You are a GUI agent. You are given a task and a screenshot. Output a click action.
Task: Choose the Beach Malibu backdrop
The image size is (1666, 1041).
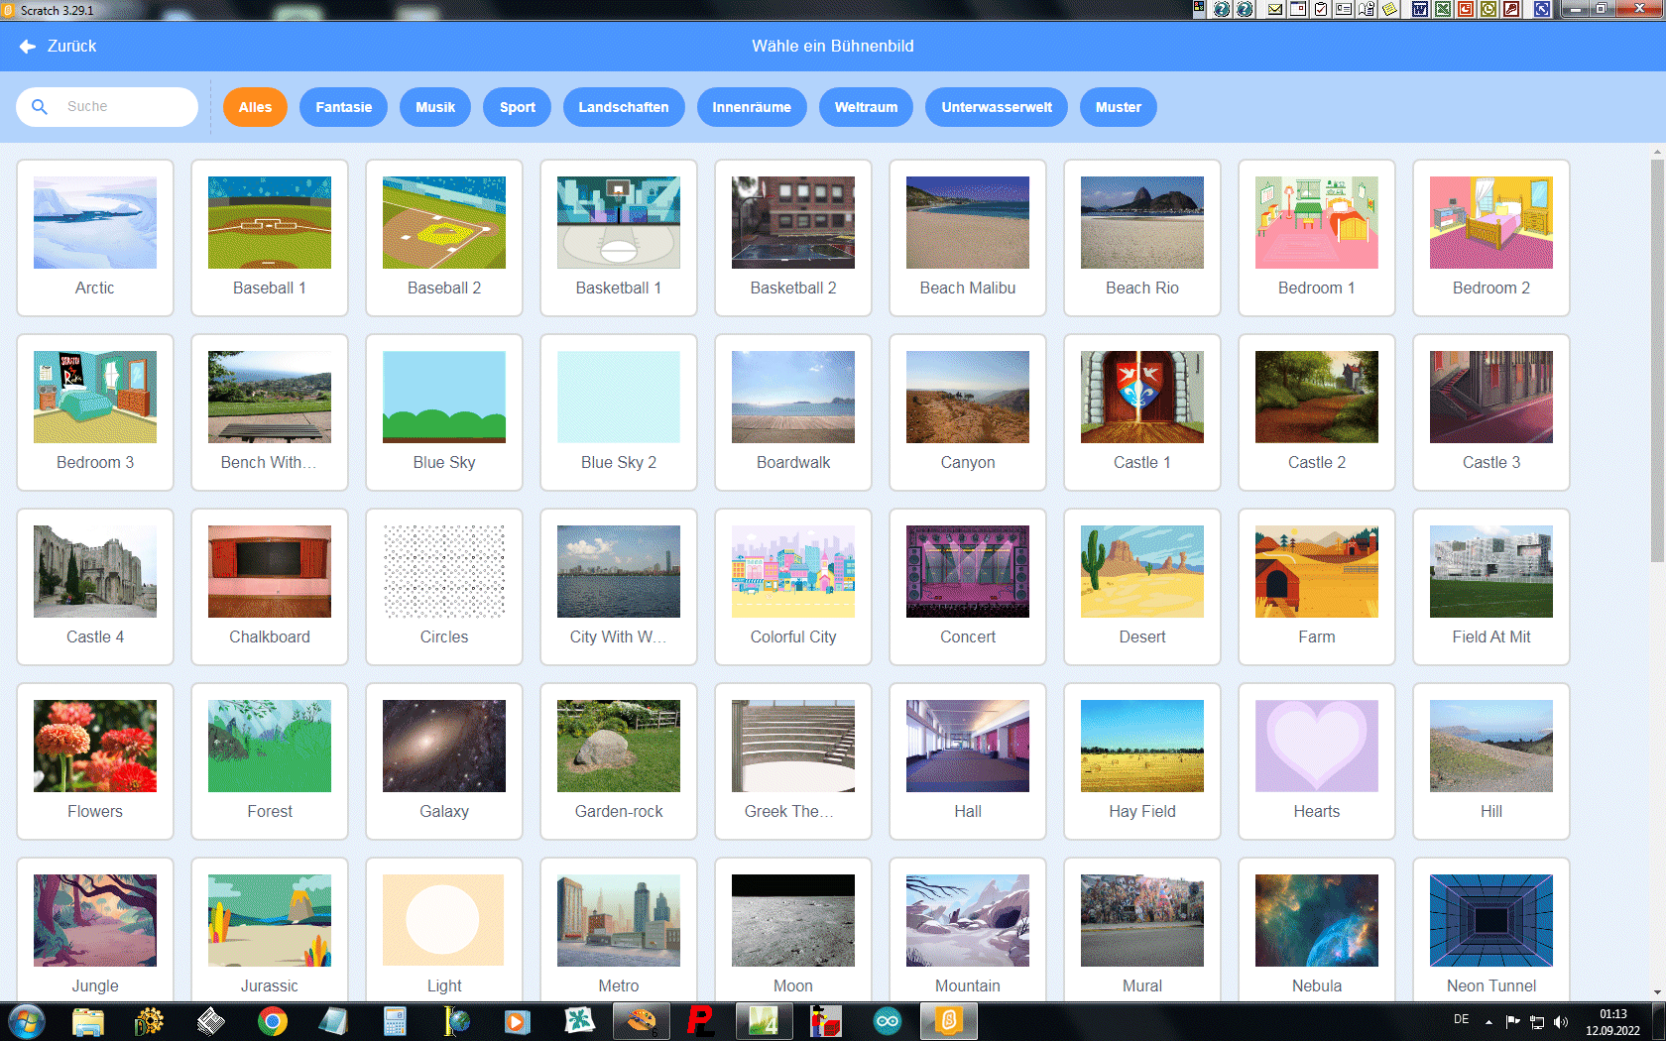968,238
